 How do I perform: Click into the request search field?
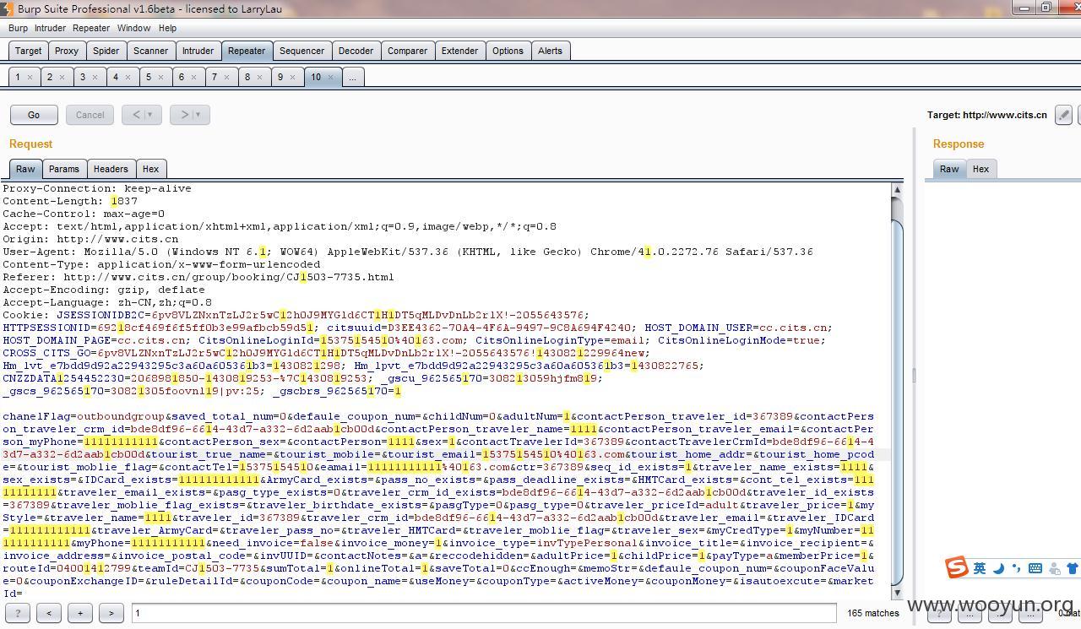click(x=484, y=613)
